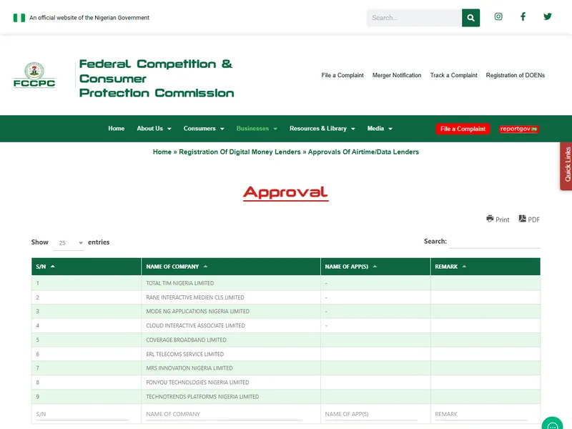The image size is (572, 429).
Task: Click the S/N column filter field
Action: (x=82, y=415)
